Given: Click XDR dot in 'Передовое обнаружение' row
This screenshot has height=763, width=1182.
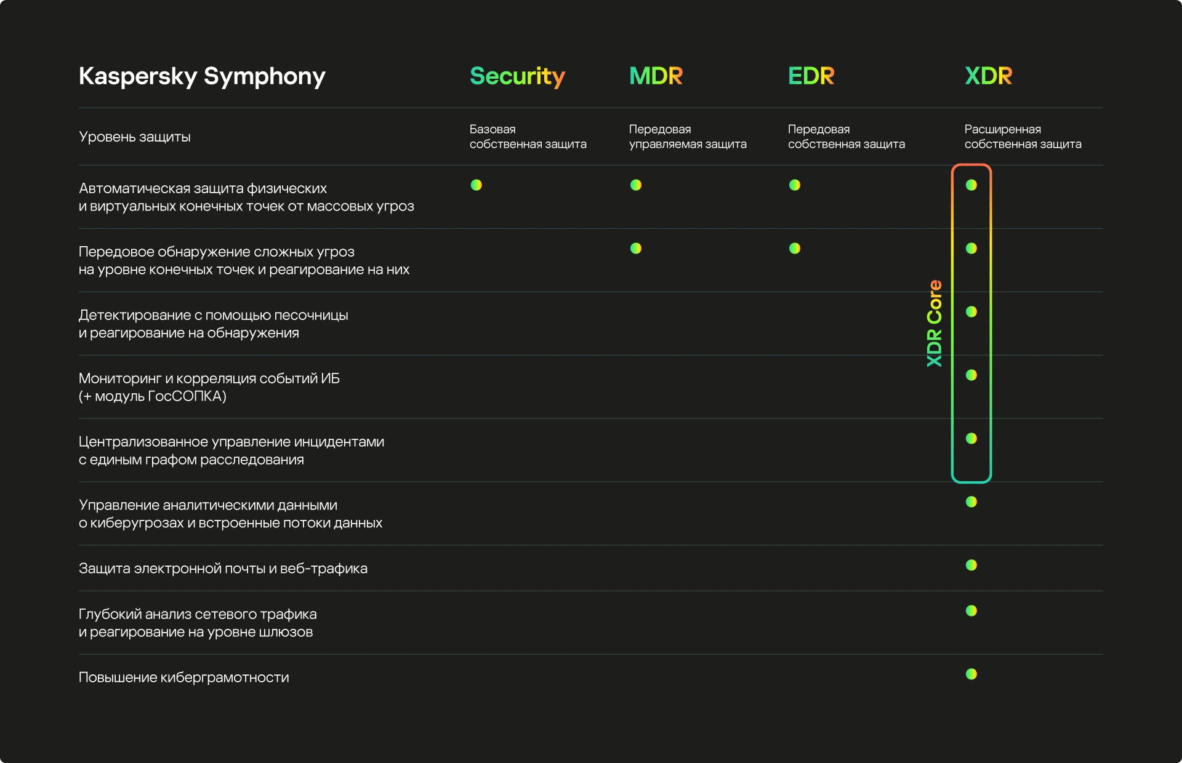Looking at the screenshot, I should point(971,249).
